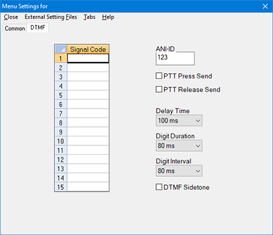The width and height of the screenshot is (273, 235).
Task: Expand the Digit Duration dropdown
Action: (179, 145)
